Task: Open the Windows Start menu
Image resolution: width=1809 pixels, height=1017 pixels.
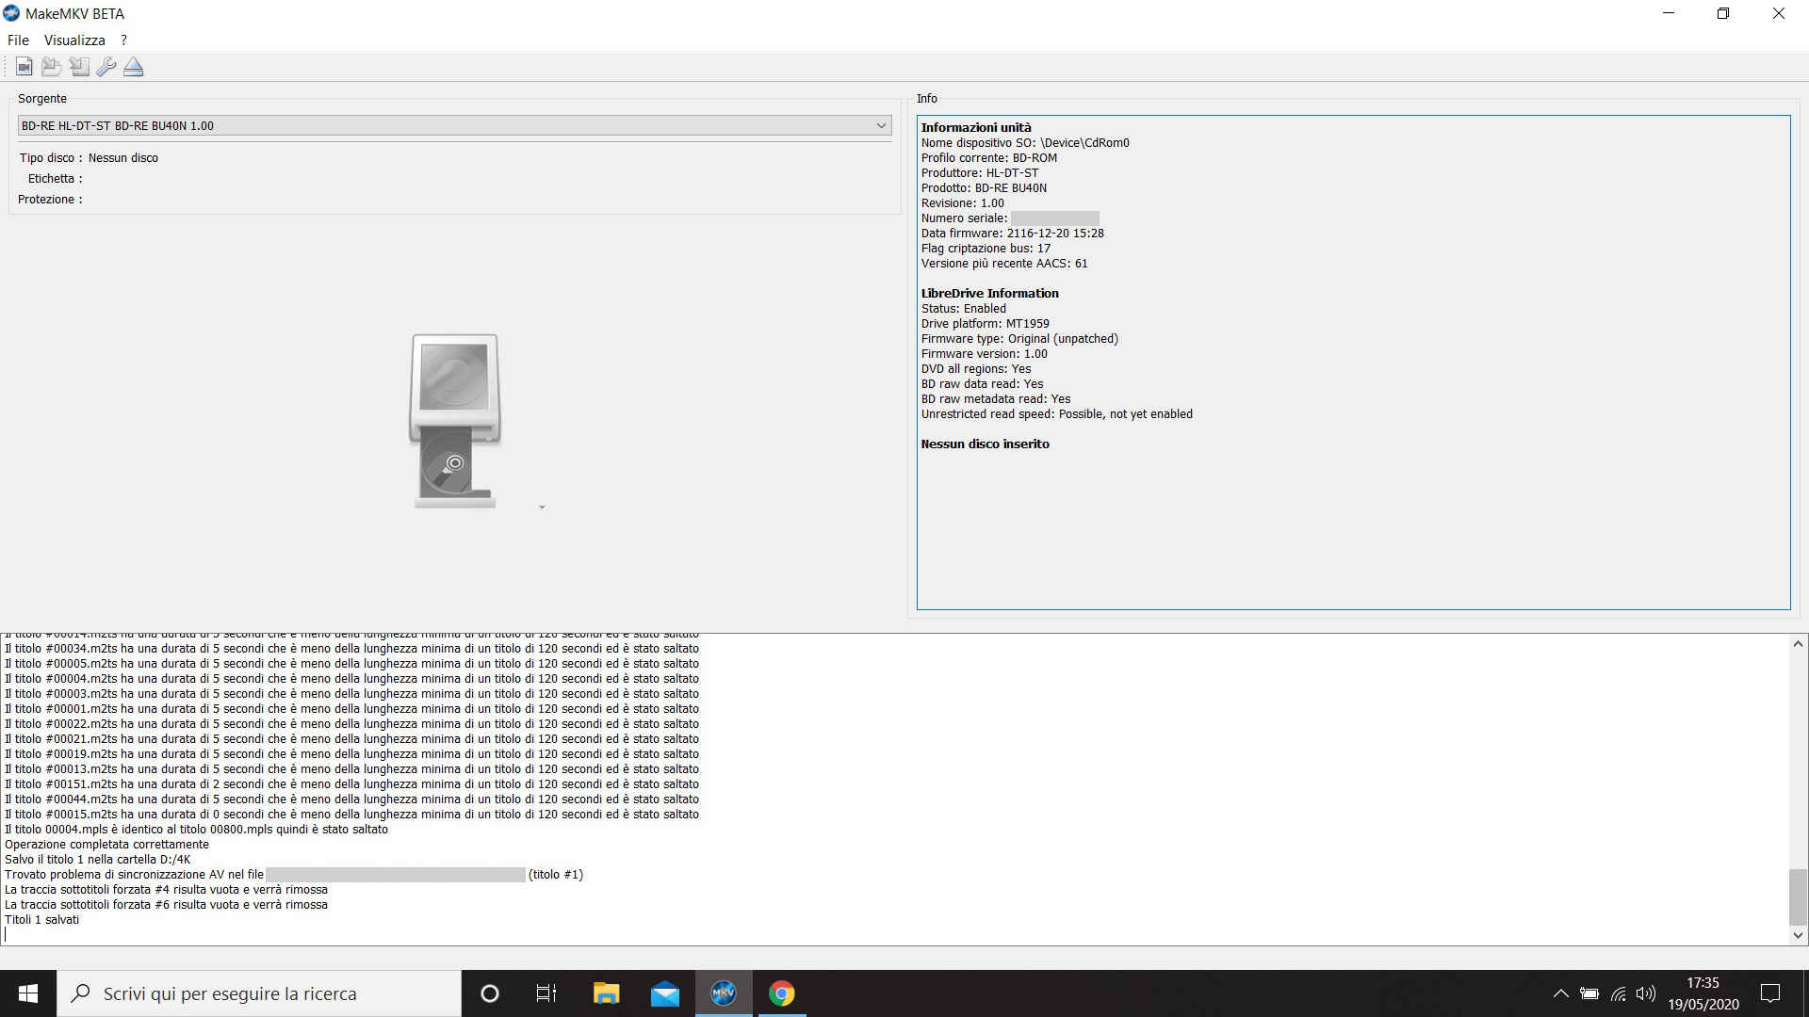Action: click(x=28, y=993)
